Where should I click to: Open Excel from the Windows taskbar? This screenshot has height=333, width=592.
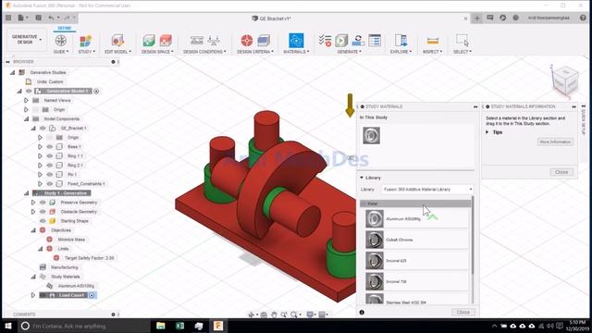pos(179,326)
